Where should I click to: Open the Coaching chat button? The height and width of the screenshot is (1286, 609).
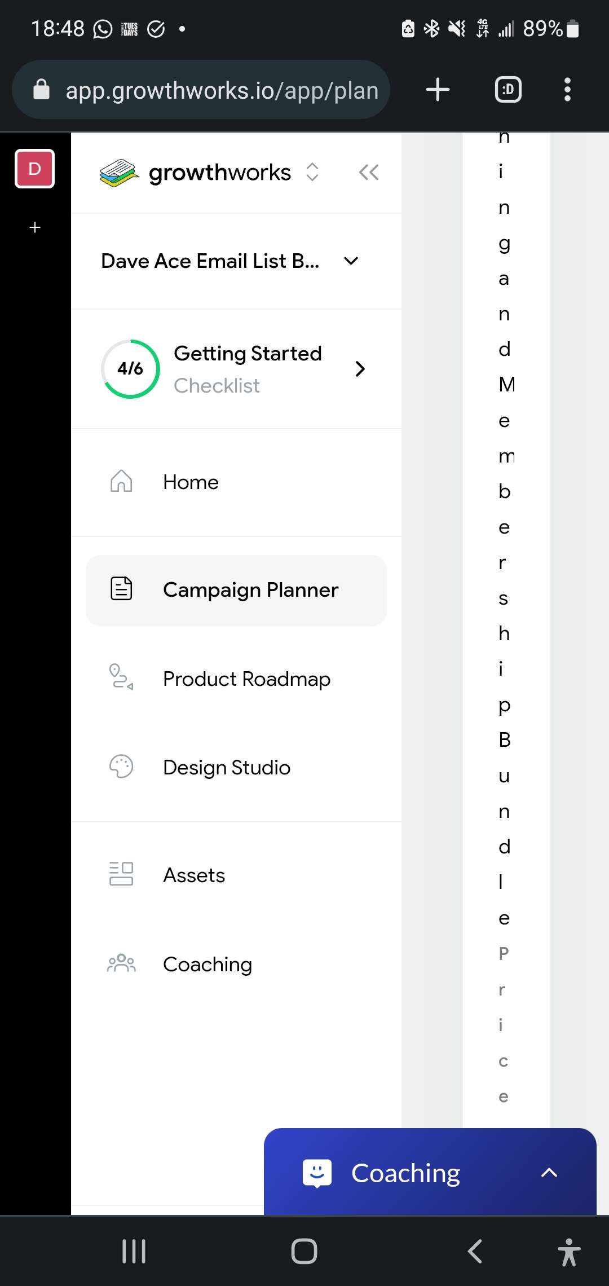point(430,1173)
